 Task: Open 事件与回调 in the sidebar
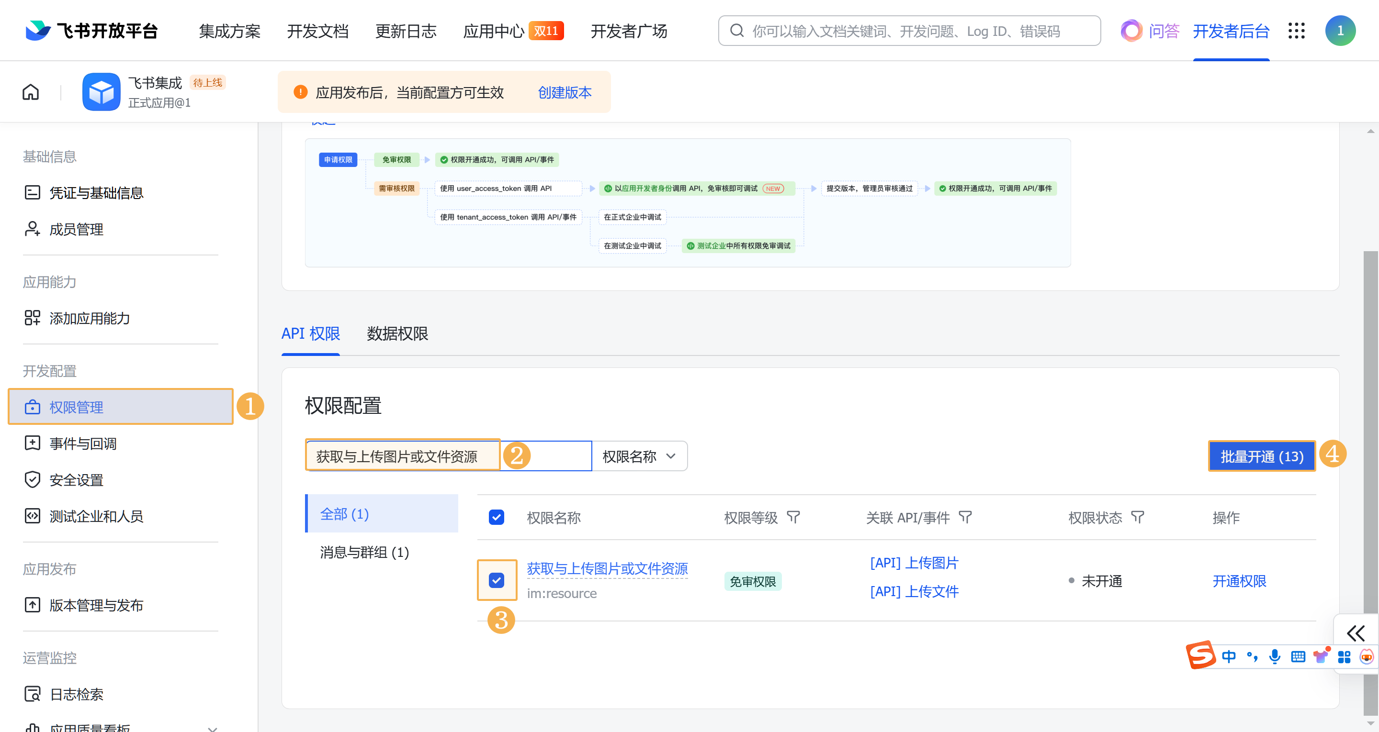83,443
